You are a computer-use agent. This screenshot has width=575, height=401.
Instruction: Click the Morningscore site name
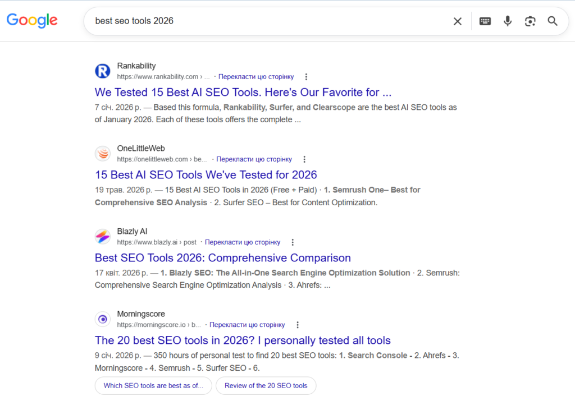[141, 314]
